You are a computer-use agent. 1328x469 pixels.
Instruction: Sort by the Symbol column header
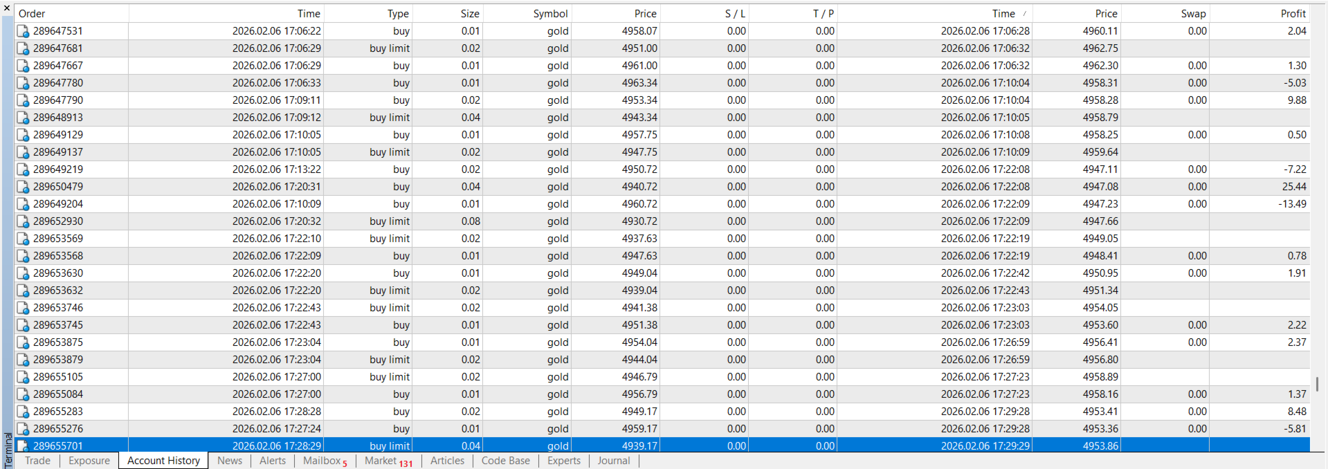tap(527, 14)
